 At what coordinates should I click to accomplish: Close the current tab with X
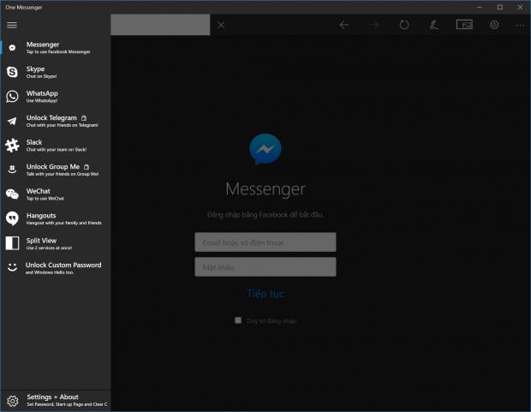(x=221, y=25)
